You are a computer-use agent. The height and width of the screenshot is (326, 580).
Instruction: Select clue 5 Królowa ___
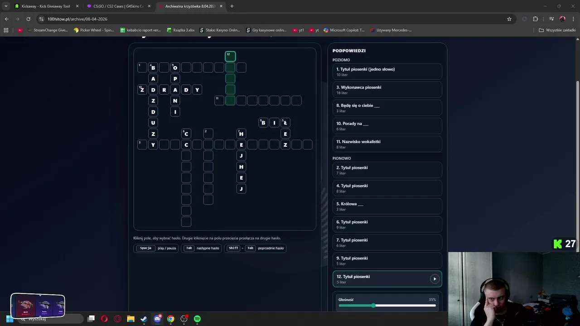point(387,206)
